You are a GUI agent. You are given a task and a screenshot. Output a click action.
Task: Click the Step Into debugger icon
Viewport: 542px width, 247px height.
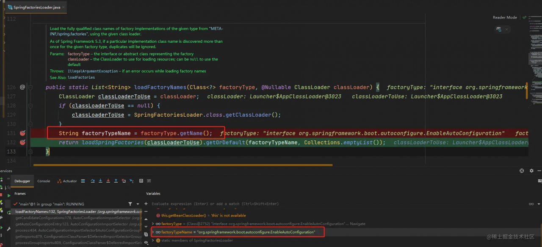click(100, 181)
